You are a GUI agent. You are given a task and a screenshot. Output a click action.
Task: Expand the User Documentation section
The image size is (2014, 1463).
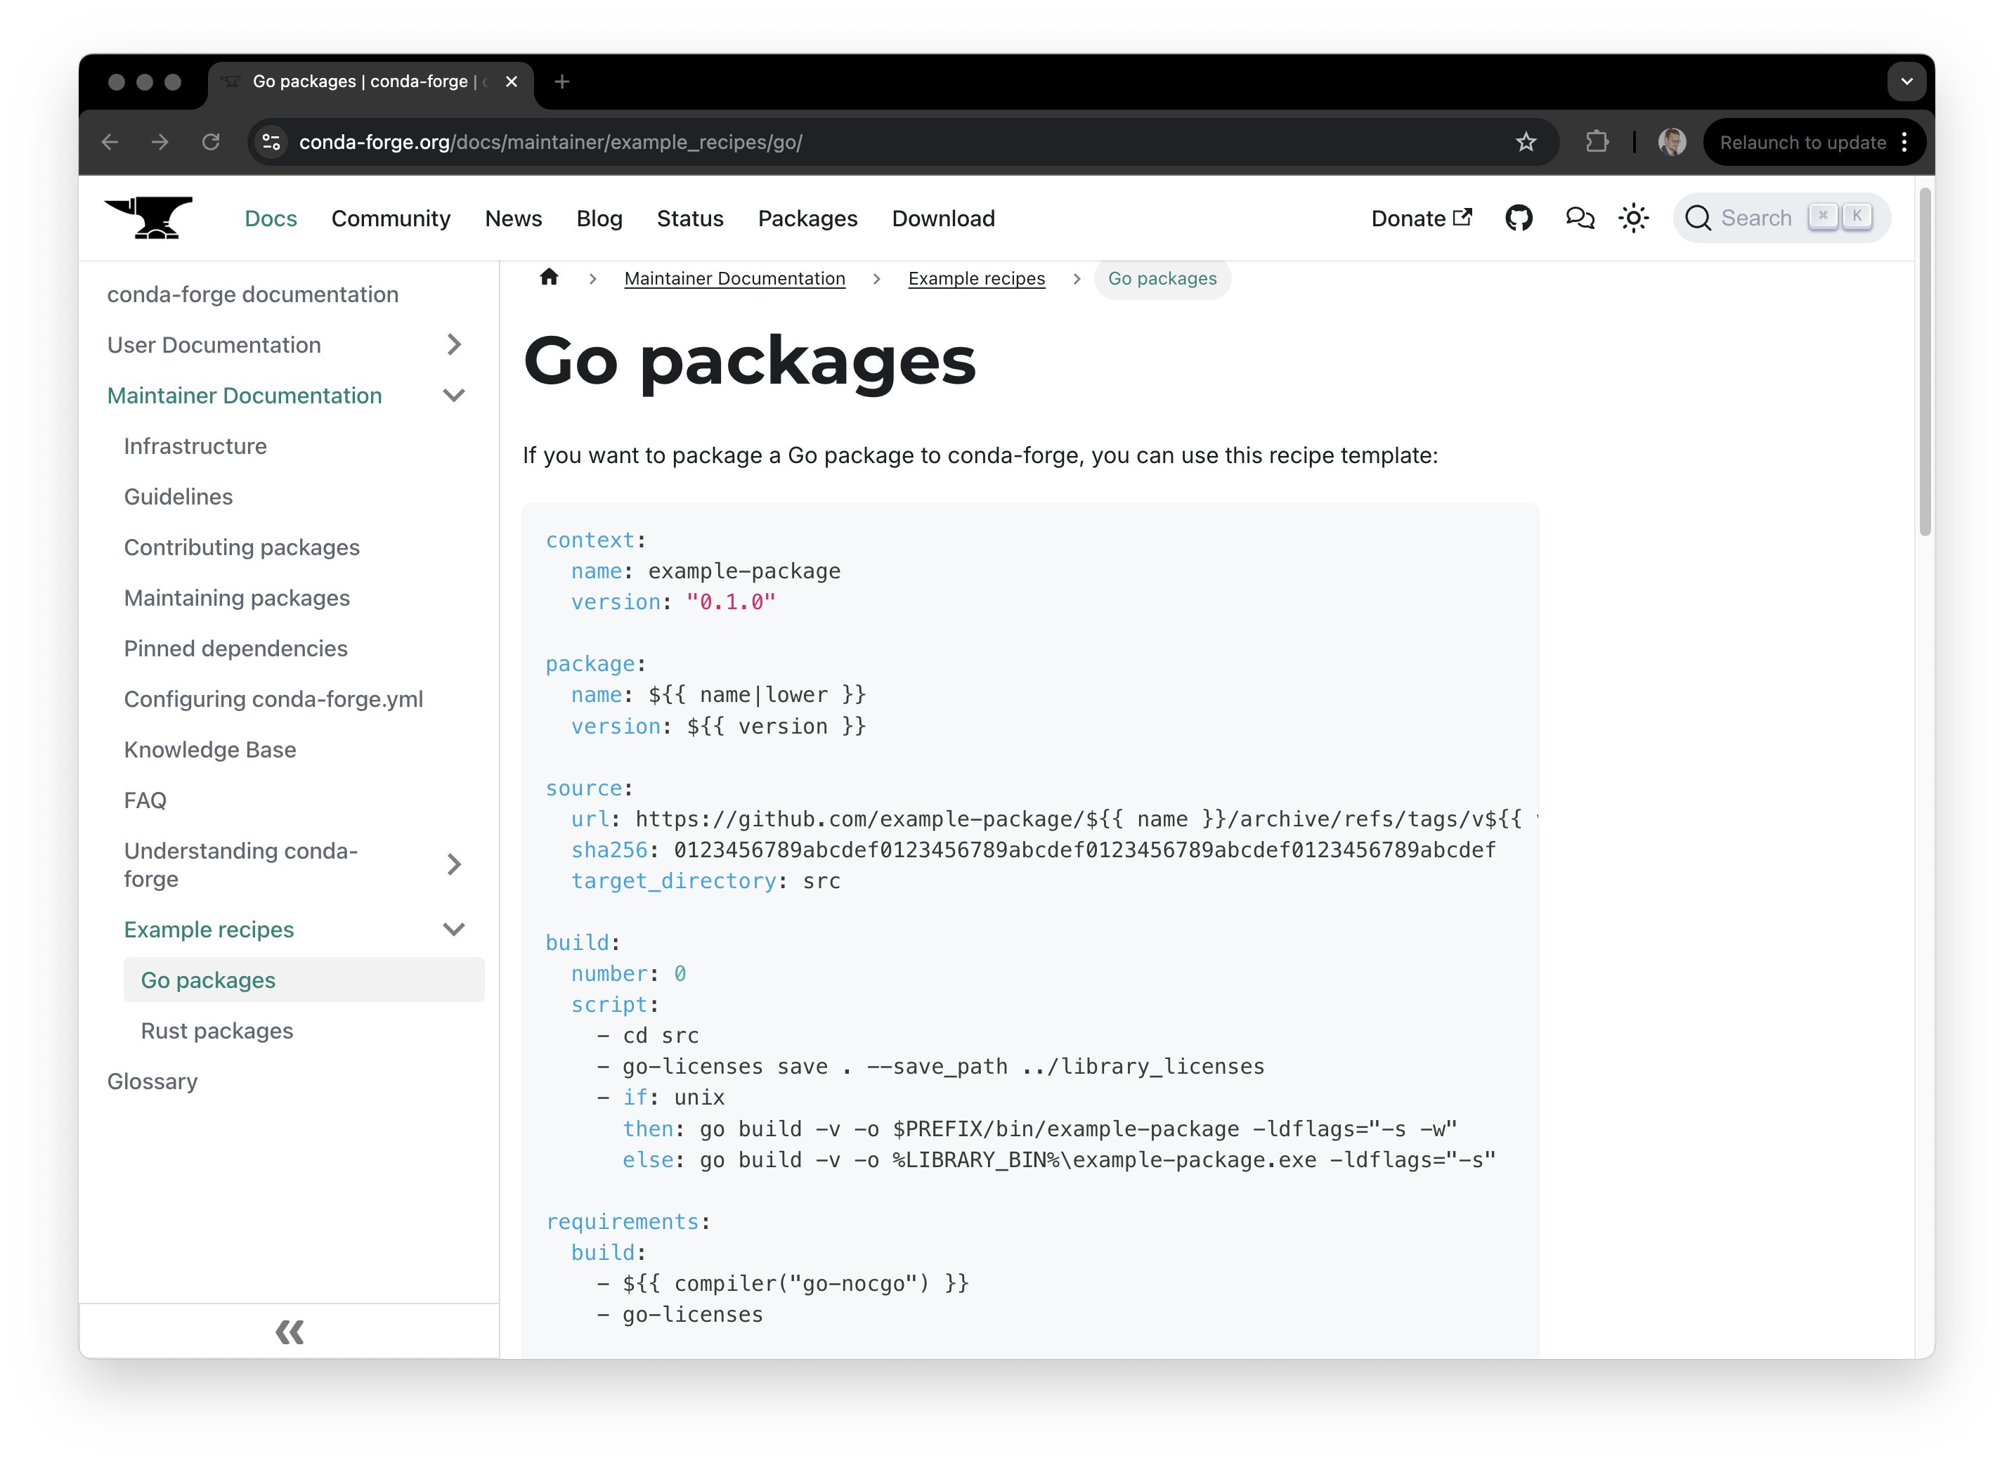454,344
